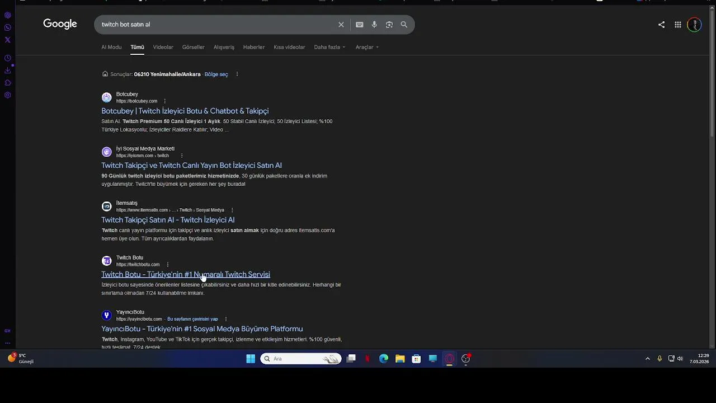Click the magnifier search button
Screen dimensions: 716x403
click(x=404, y=25)
